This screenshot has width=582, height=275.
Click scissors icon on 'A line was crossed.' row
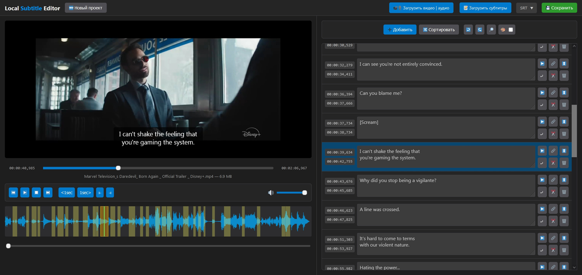pos(553,221)
